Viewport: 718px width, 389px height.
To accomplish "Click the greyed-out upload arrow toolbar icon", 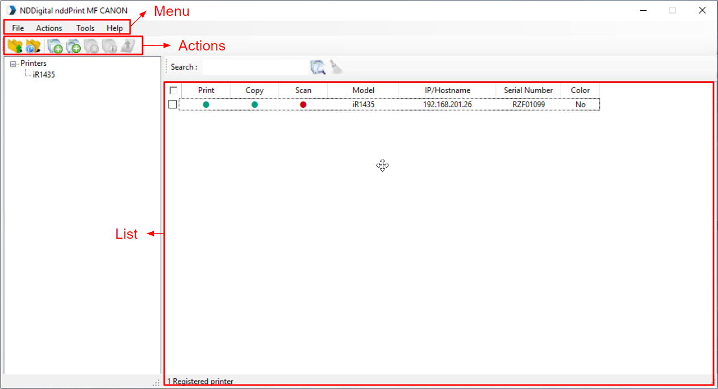I will click(128, 46).
